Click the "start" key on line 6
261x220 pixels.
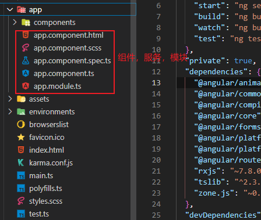210,6
